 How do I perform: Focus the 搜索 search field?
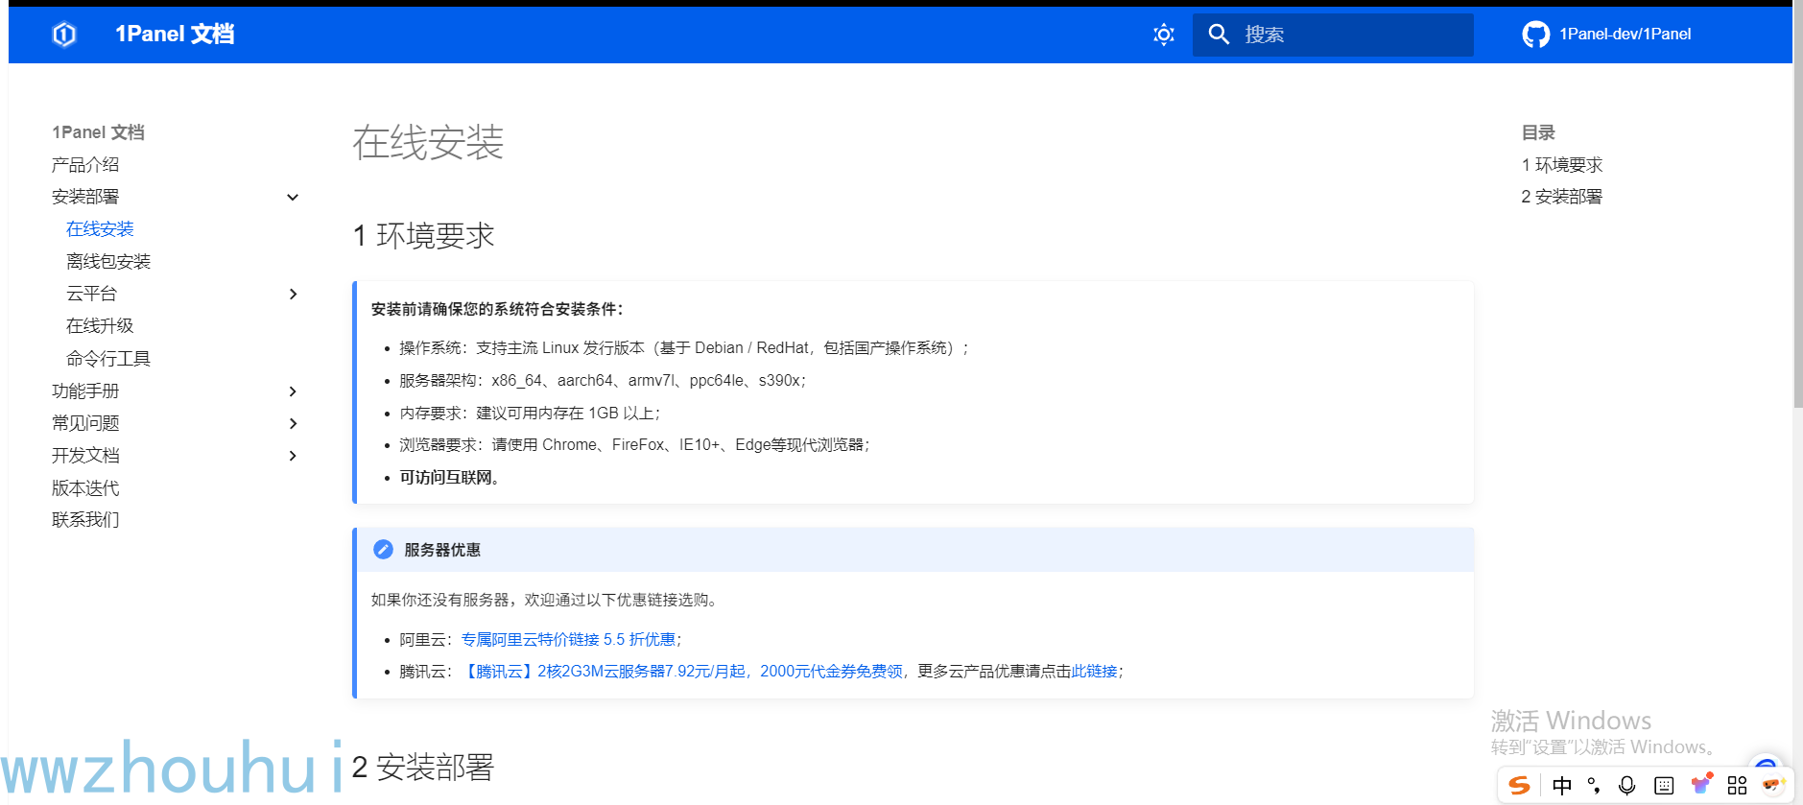[1333, 35]
